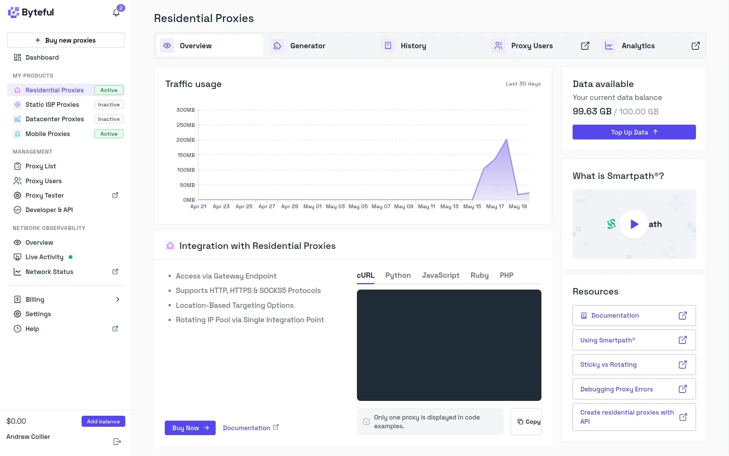The height and width of the screenshot is (456, 729).
Task: Select the Ruby code tab
Action: [480, 275]
